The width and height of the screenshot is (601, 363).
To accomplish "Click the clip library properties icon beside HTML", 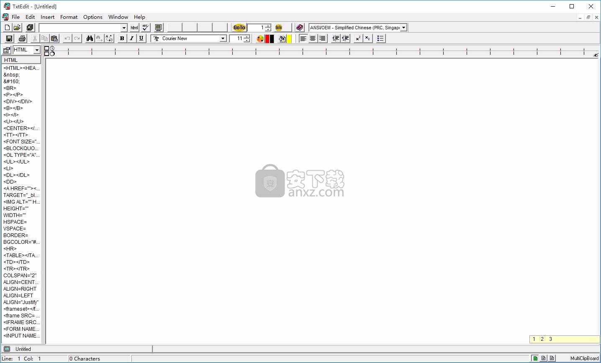I will pos(7,50).
